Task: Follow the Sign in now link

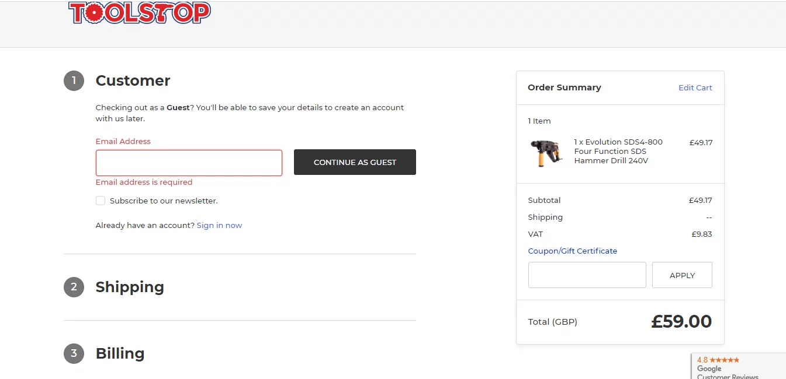Action: click(x=219, y=225)
